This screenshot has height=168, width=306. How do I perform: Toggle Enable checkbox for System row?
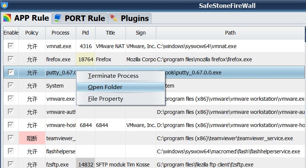tap(11, 85)
